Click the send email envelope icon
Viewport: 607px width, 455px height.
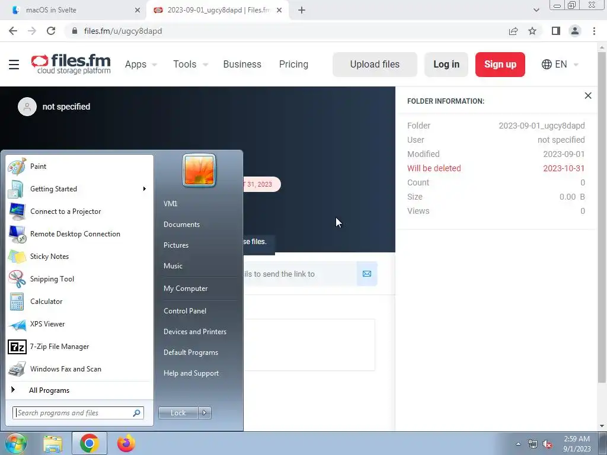[366, 274]
